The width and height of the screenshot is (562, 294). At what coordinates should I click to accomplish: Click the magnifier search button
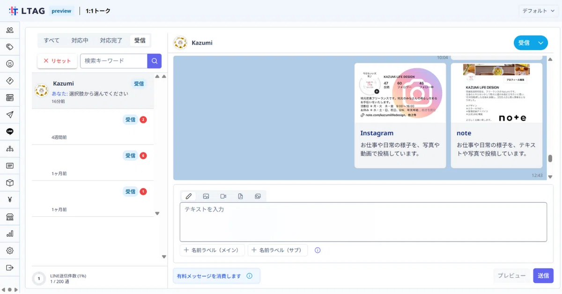pos(155,61)
